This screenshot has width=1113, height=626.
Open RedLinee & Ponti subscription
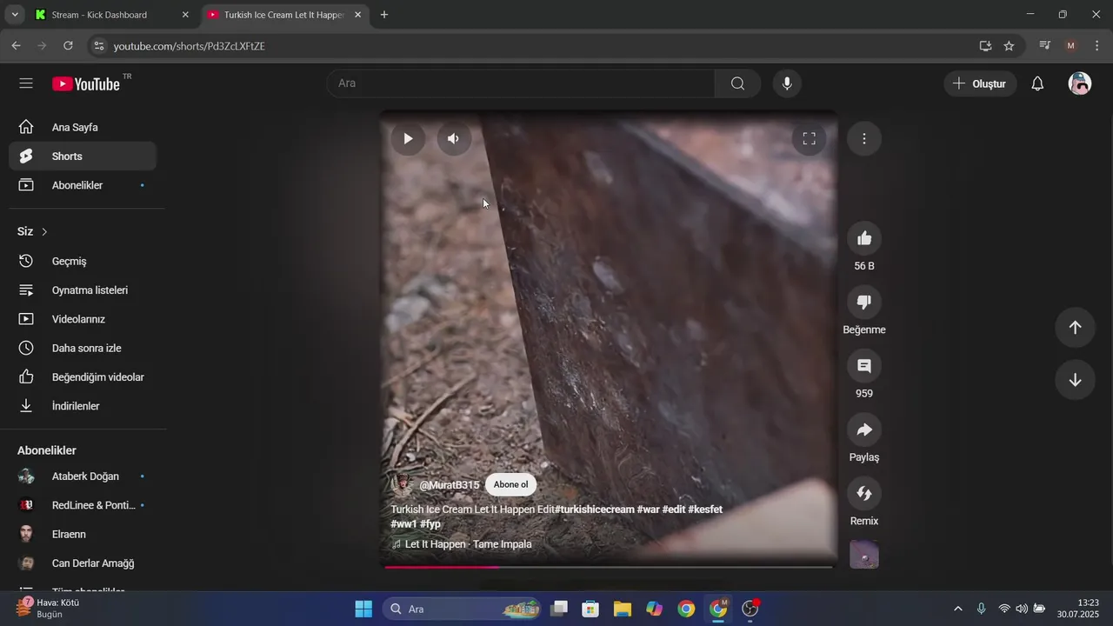(x=83, y=505)
